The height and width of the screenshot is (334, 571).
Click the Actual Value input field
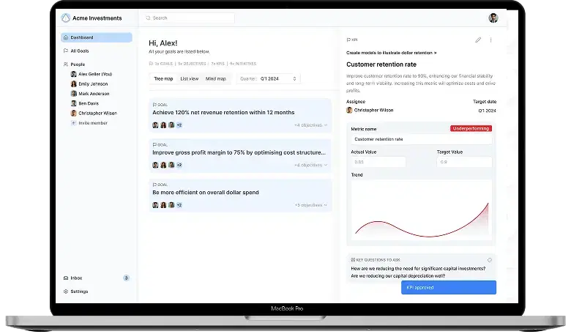click(378, 162)
